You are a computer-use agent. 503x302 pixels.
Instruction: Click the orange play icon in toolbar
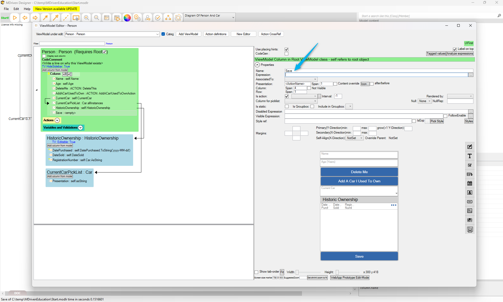(15, 18)
